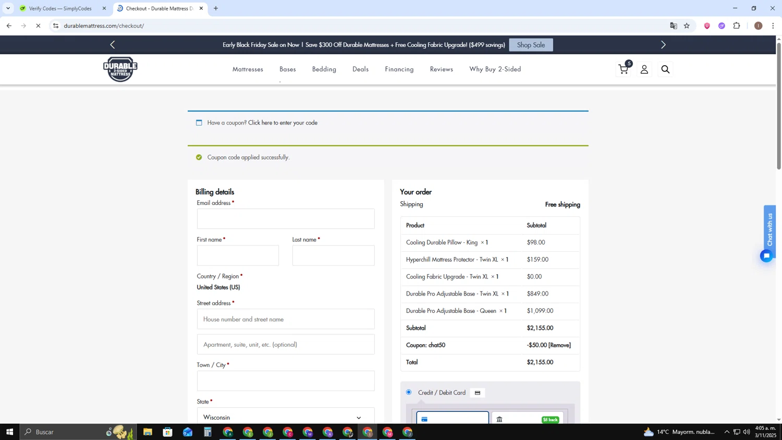Open the browser extensions puzzle icon

tap(737, 26)
